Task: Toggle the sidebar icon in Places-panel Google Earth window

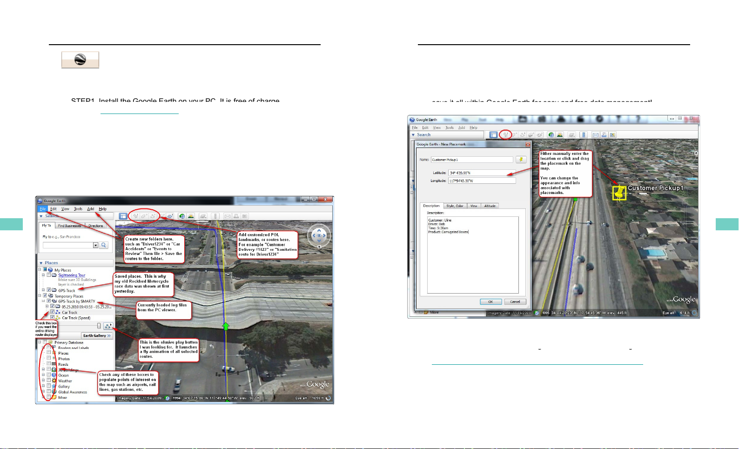Action: click(123, 216)
